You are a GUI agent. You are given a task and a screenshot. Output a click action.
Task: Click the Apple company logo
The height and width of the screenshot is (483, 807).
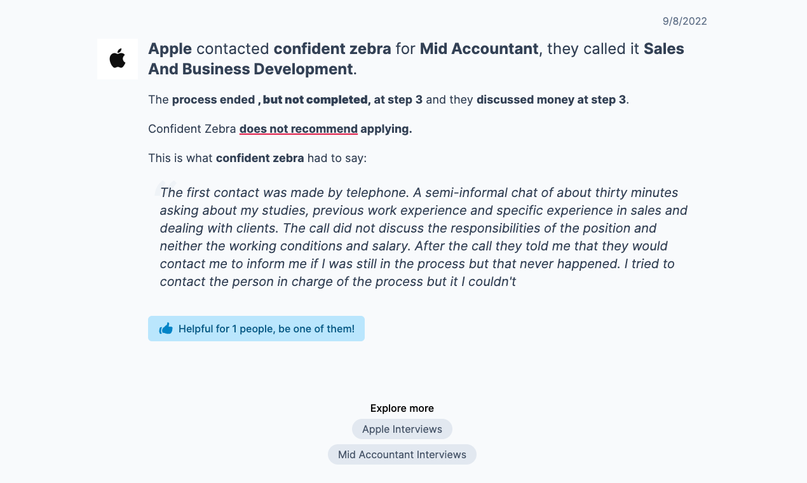[x=118, y=59]
